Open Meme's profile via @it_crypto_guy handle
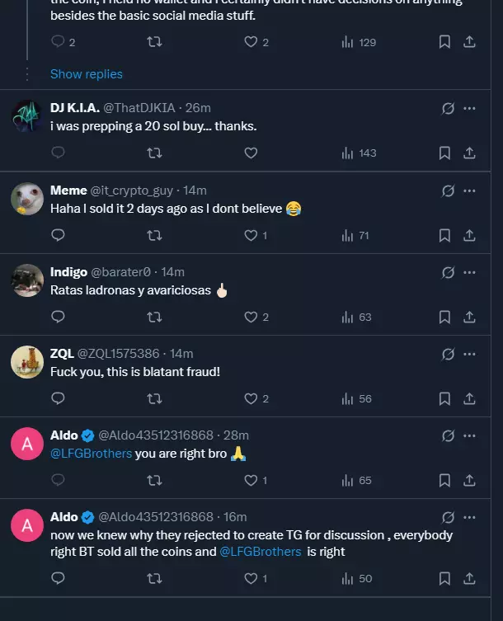 (132, 191)
